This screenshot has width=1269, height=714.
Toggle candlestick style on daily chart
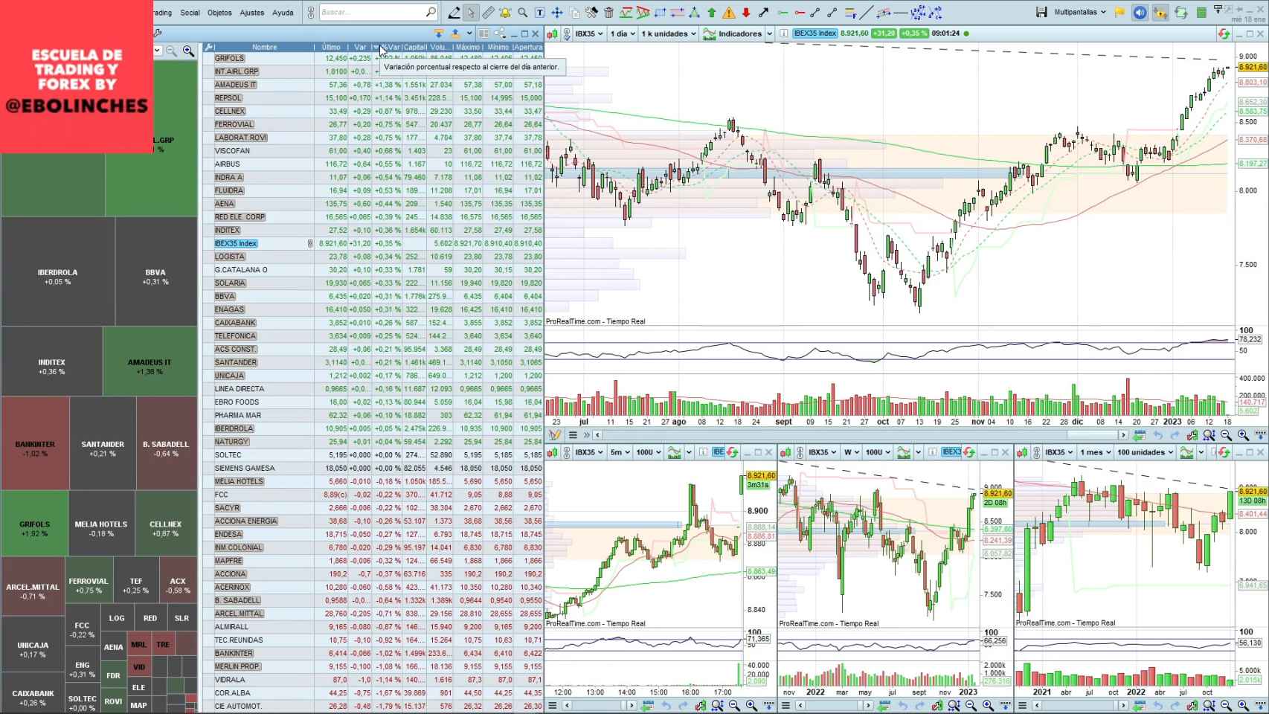(x=553, y=33)
